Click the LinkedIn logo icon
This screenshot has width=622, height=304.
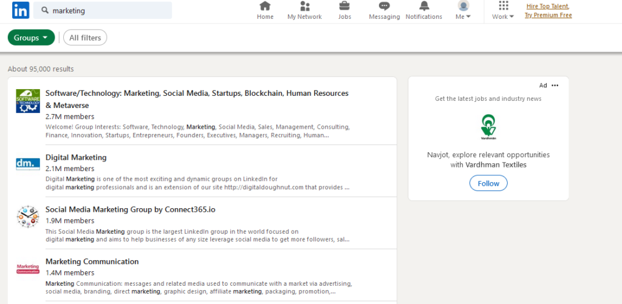(21, 10)
